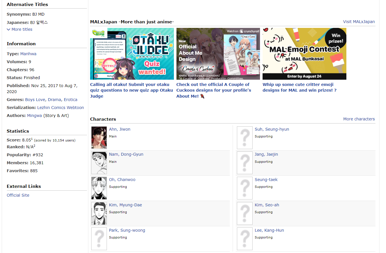Image resolution: width=386 pixels, height=253 pixels.
Task: Open the Visit MALxJapan link
Action: click(359, 22)
